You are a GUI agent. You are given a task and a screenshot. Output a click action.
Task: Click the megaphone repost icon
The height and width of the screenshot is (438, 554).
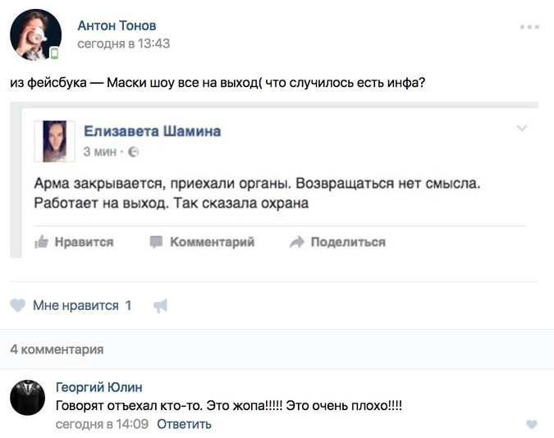point(160,306)
